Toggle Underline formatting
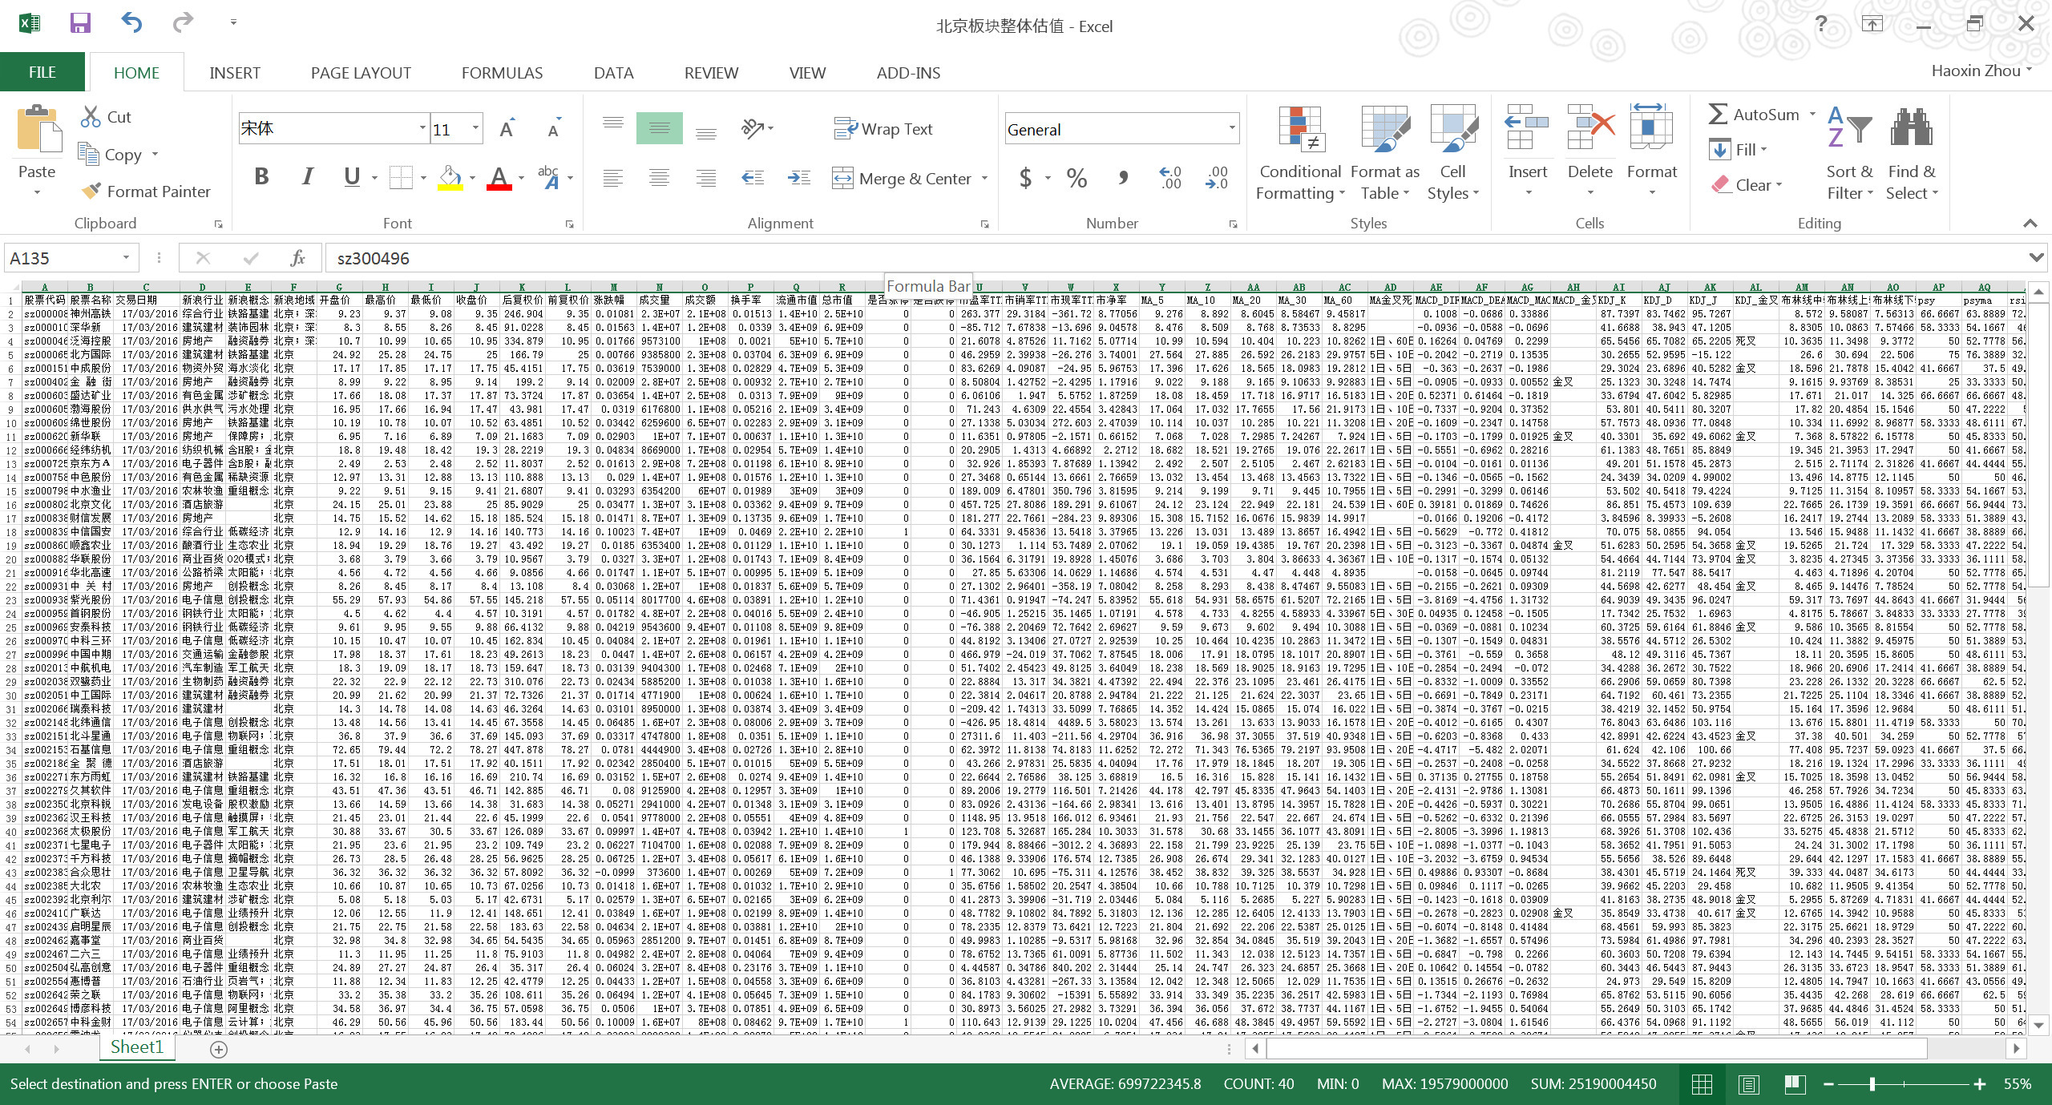This screenshot has height=1105, width=2052. [x=351, y=177]
